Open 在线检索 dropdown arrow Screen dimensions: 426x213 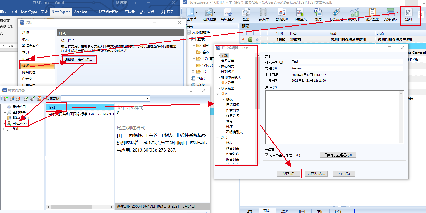215,12
